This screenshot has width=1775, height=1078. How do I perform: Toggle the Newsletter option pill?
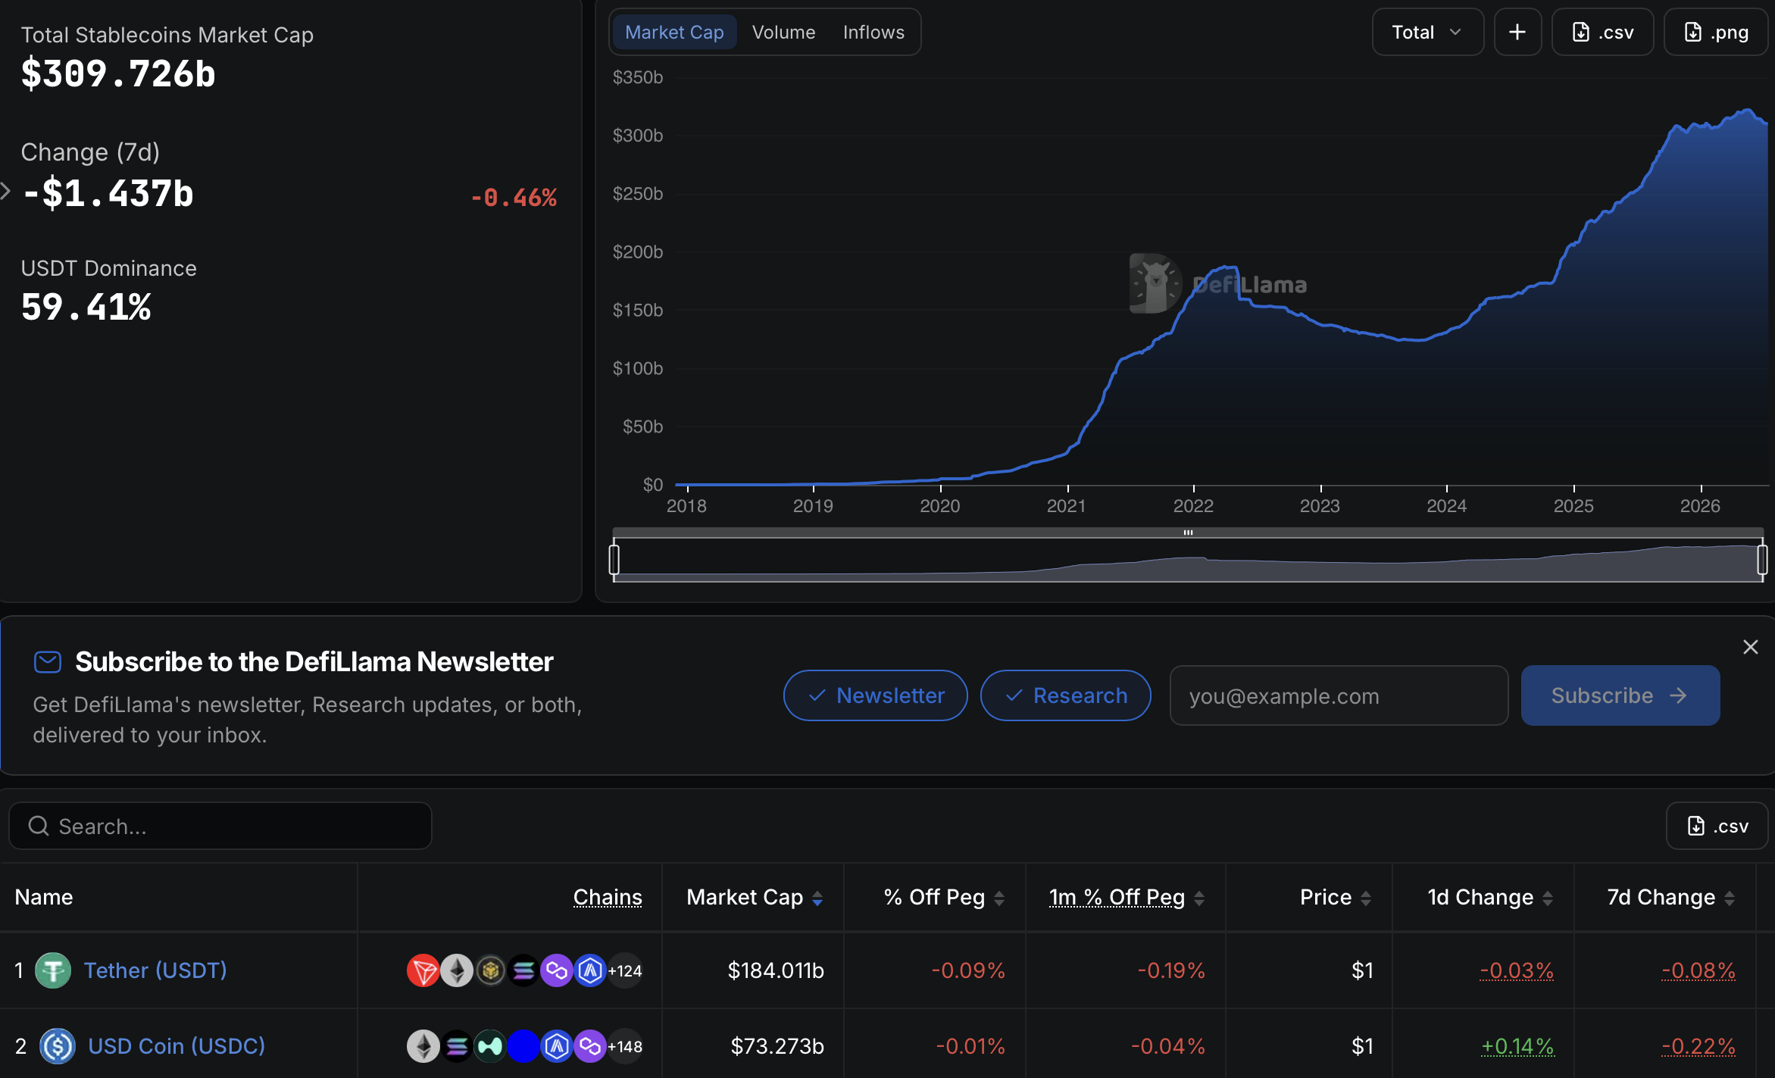[x=875, y=695]
